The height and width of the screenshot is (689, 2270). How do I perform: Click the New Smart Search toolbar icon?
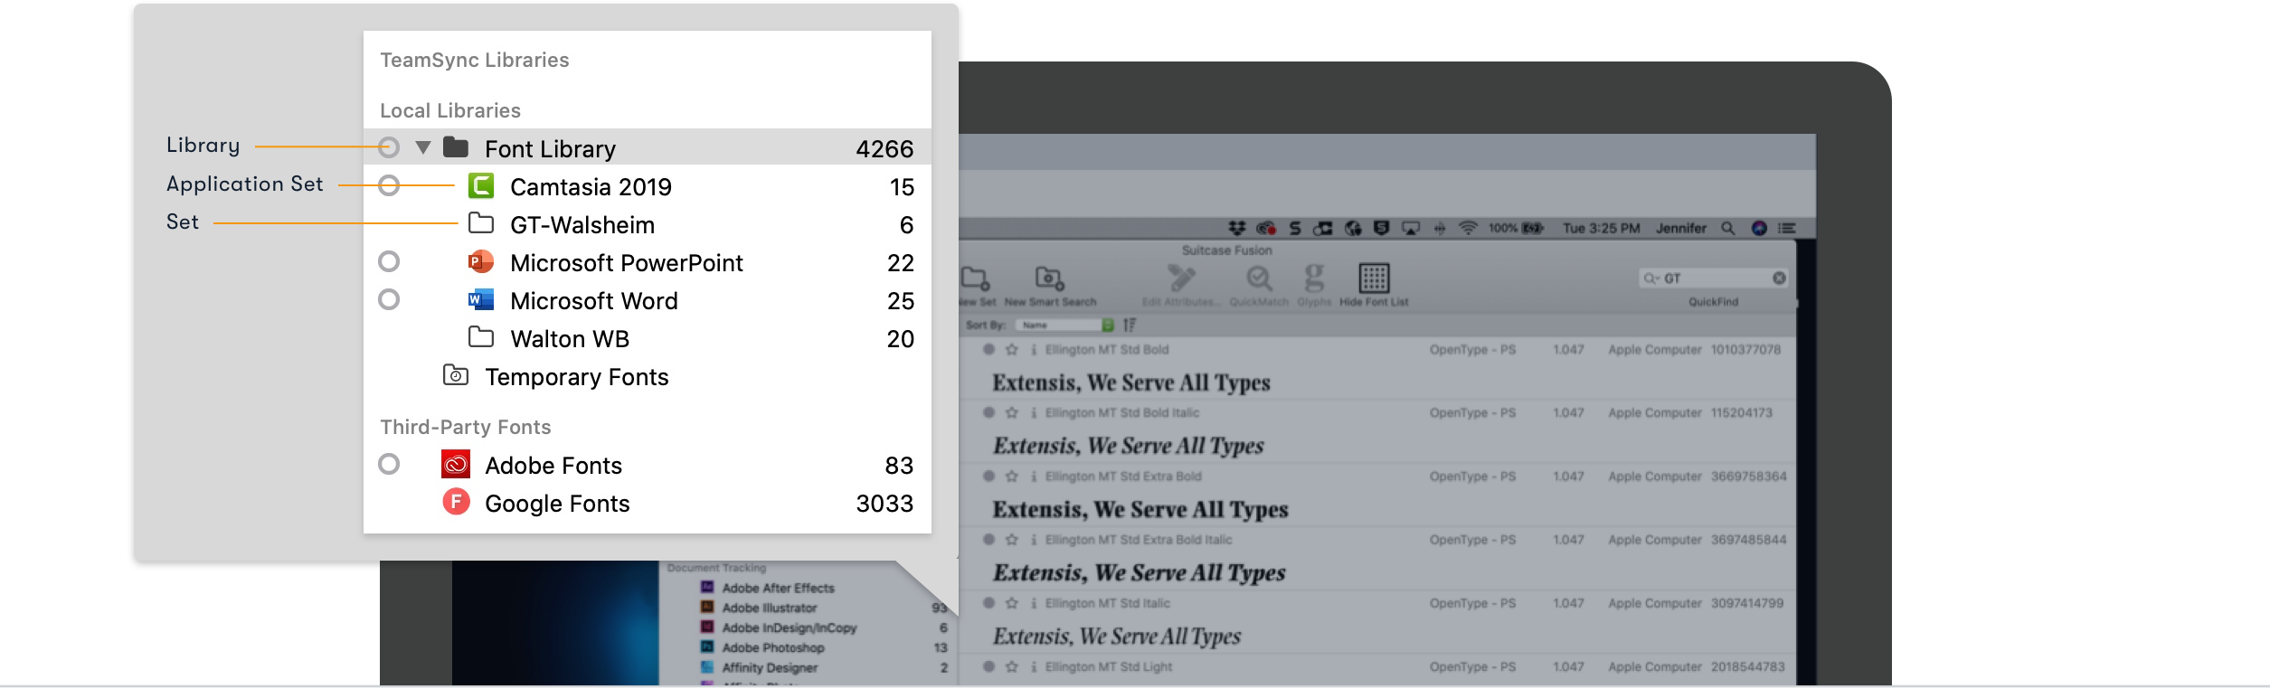pos(1049,278)
